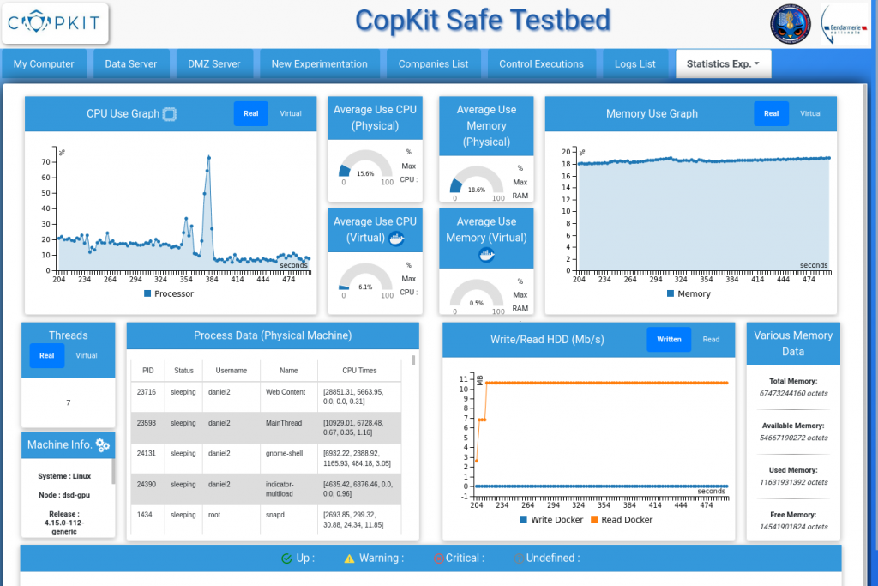Select Written in Write/Read HDD panel
Image resolution: width=878 pixels, height=586 pixels.
[x=669, y=340]
